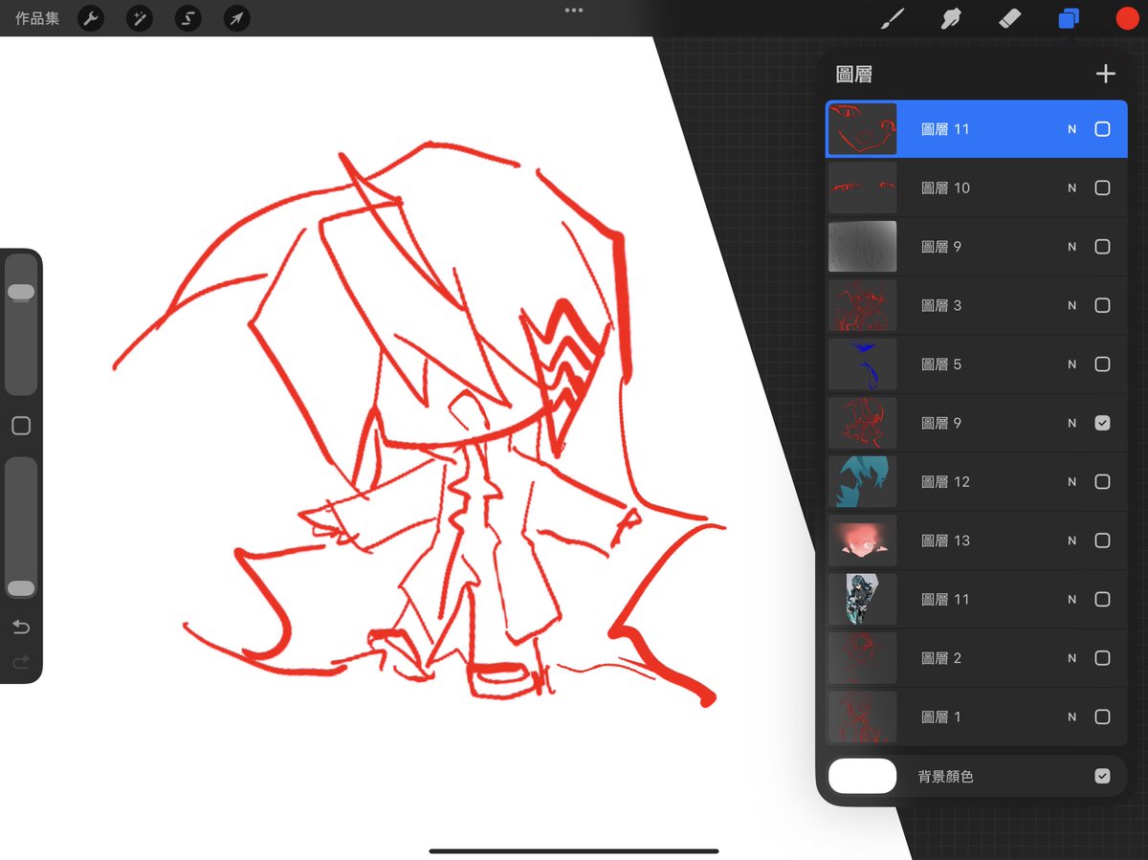Open blend mode N for 圖層 12

(1072, 482)
